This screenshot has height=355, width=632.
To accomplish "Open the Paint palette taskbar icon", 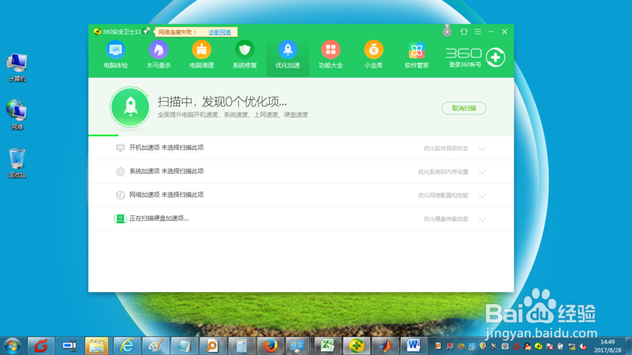I will click(x=155, y=346).
